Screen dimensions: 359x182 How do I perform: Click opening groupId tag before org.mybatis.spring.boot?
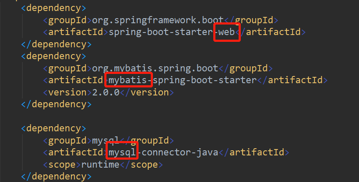point(68,68)
